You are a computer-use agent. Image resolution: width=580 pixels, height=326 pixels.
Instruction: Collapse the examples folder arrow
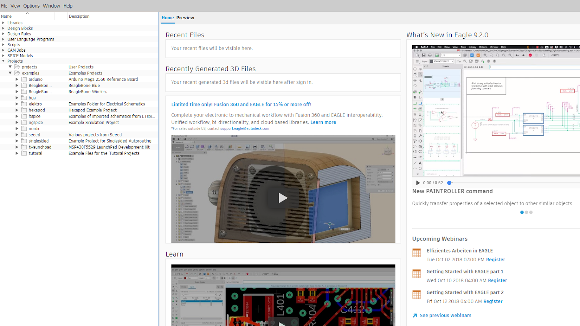coord(10,73)
